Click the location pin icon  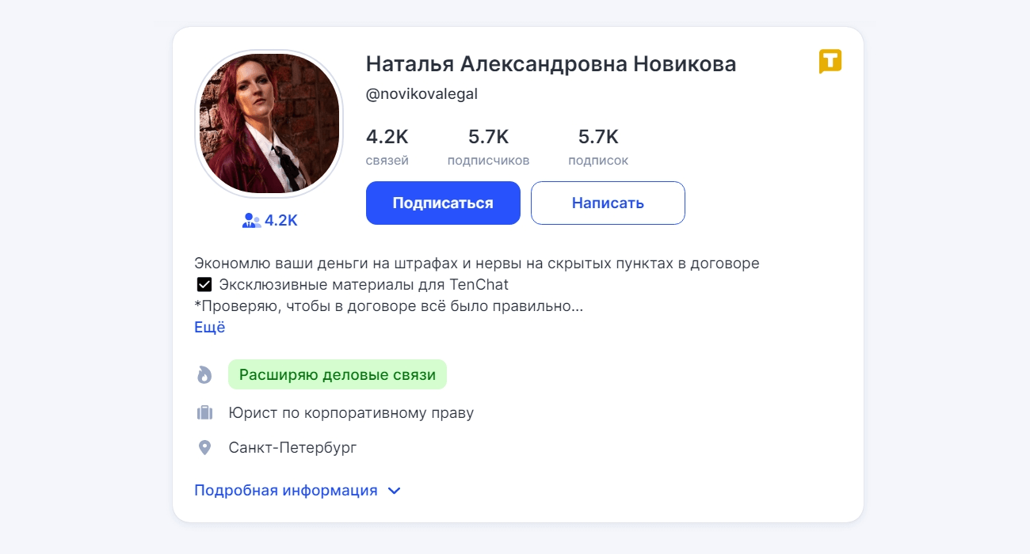tap(204, 448)
